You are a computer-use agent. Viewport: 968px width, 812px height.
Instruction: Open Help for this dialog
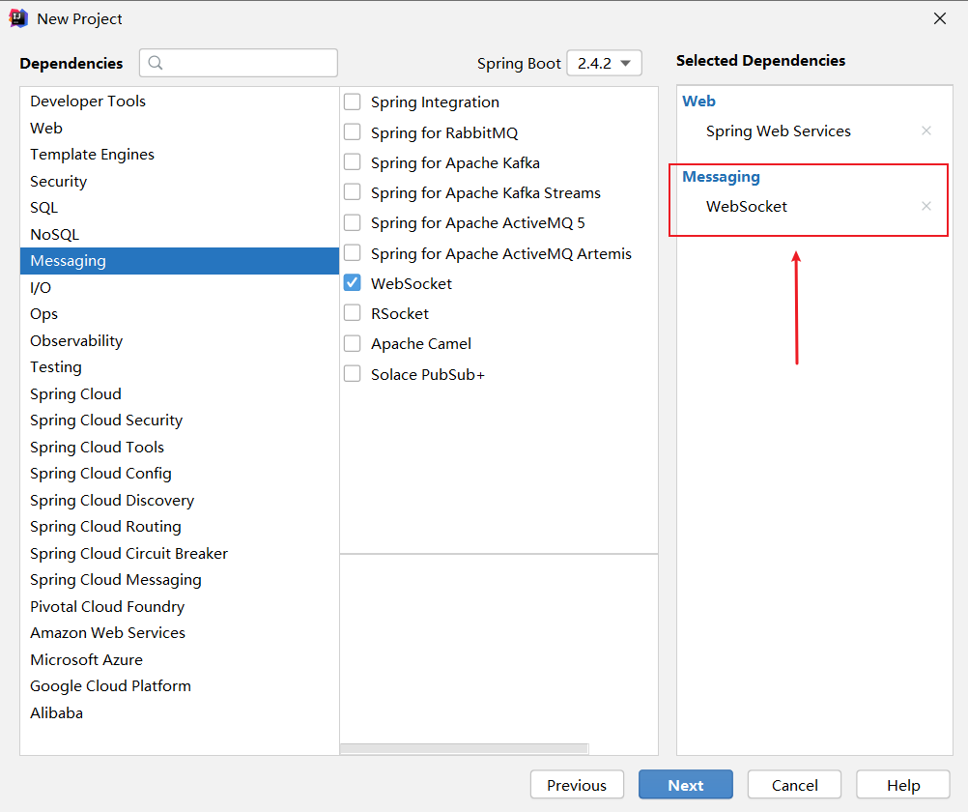pyautogui.click(x=903, y=785)
